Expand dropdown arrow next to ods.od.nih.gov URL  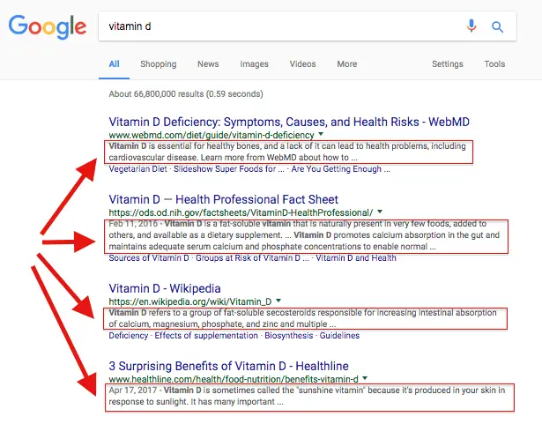[x=380, y=212]
